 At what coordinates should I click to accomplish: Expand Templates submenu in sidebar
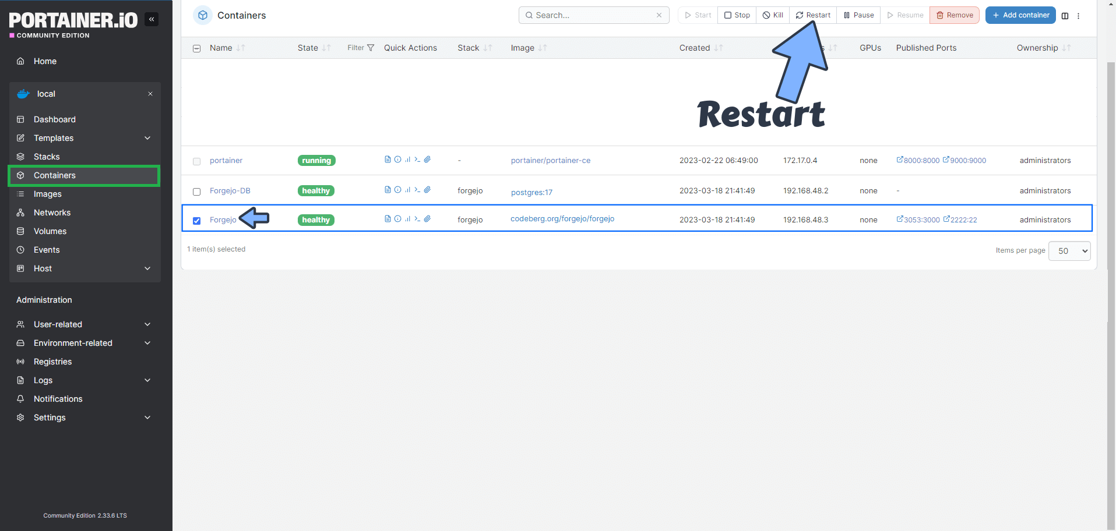147,138
